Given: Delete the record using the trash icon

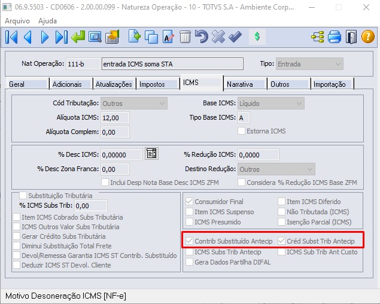Looking at the screenshot, I should click(x=185, y=37).
